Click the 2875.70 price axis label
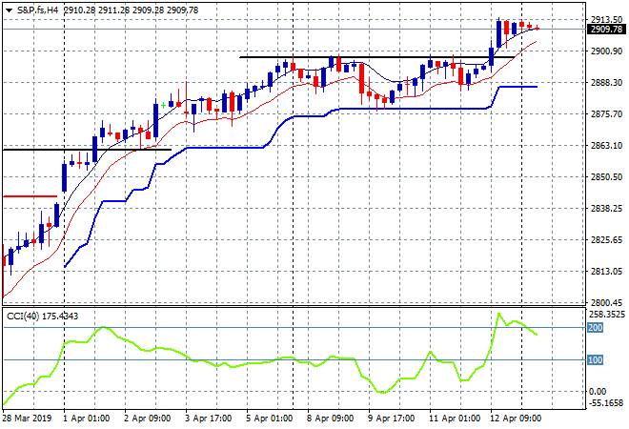The image size is (629, 429). (x=606, y=114)
